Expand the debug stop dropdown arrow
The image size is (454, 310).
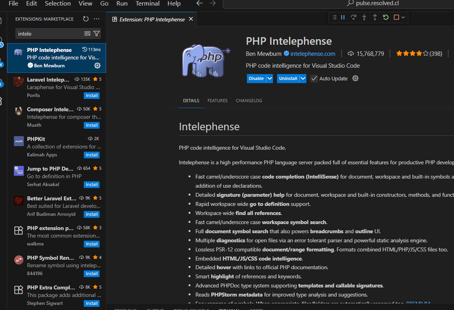tap(403, 17)
